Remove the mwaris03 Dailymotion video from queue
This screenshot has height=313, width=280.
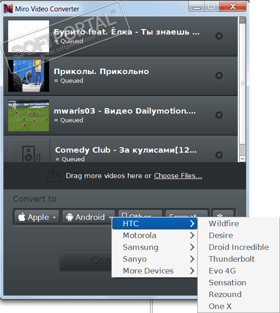(219, 115)
